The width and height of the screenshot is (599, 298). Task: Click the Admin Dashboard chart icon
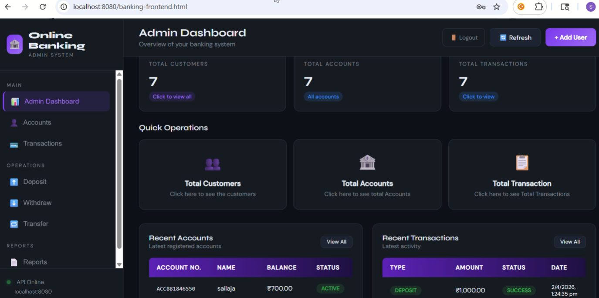coord(15,102)
